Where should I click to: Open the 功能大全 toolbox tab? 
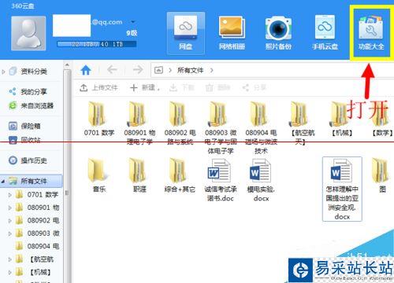point(371,33)
